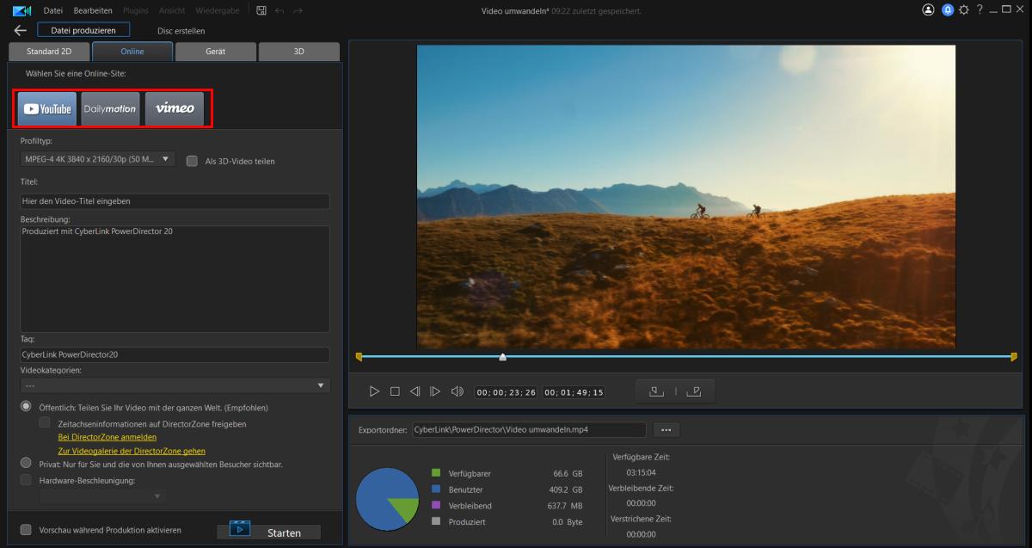Enable Vorschau während Produktion aktivieren
The width and height of the screenshot is (1032, 548).
coord(26,530)
